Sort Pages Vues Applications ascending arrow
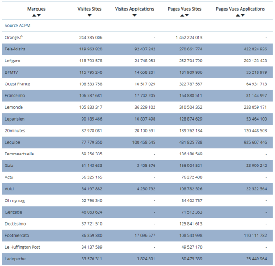The width and height of the screenshot is (275, 266). tap(238, 15)
